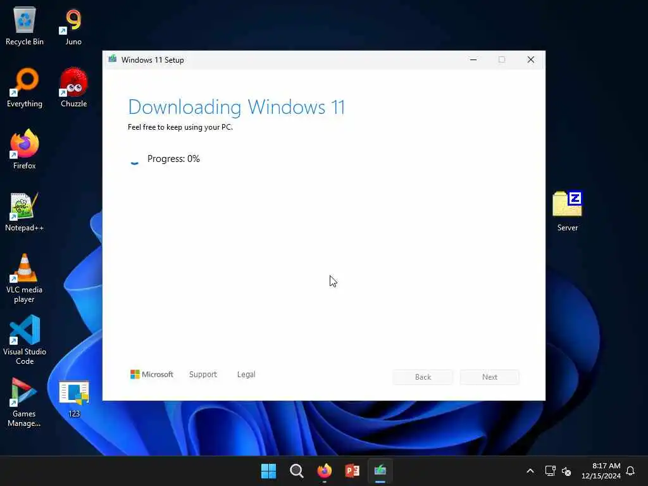This screenshot has height=486, width=648.
Task: Select the VLC media player icon
Action: point(25,278)
